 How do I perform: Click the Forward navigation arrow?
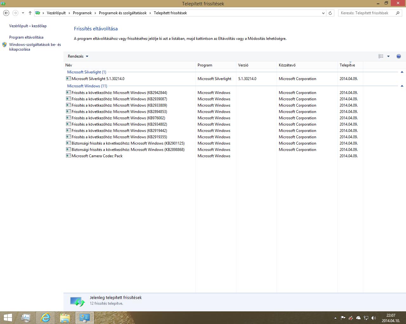pyautogui.click(x=15, y=13)
